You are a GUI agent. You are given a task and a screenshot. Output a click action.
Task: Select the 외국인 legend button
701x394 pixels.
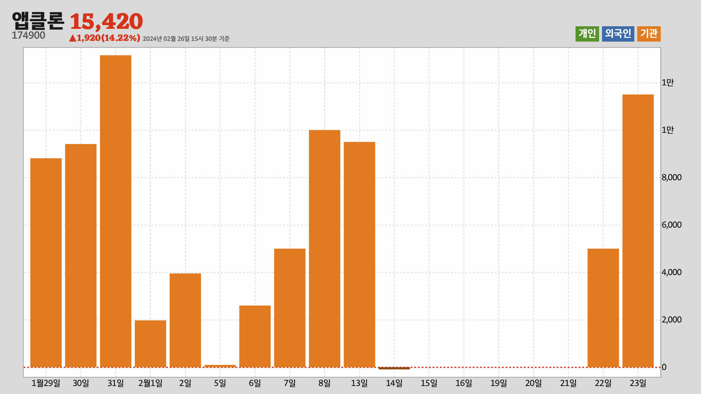618,34
